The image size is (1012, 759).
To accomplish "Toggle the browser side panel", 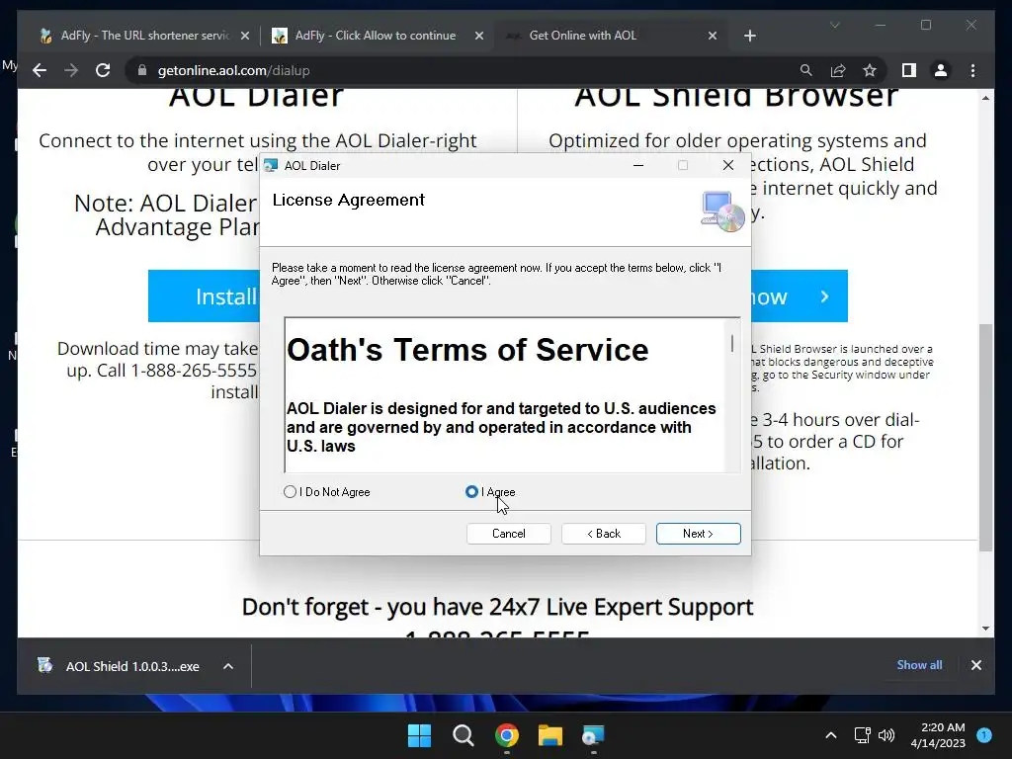I will 909,70.
